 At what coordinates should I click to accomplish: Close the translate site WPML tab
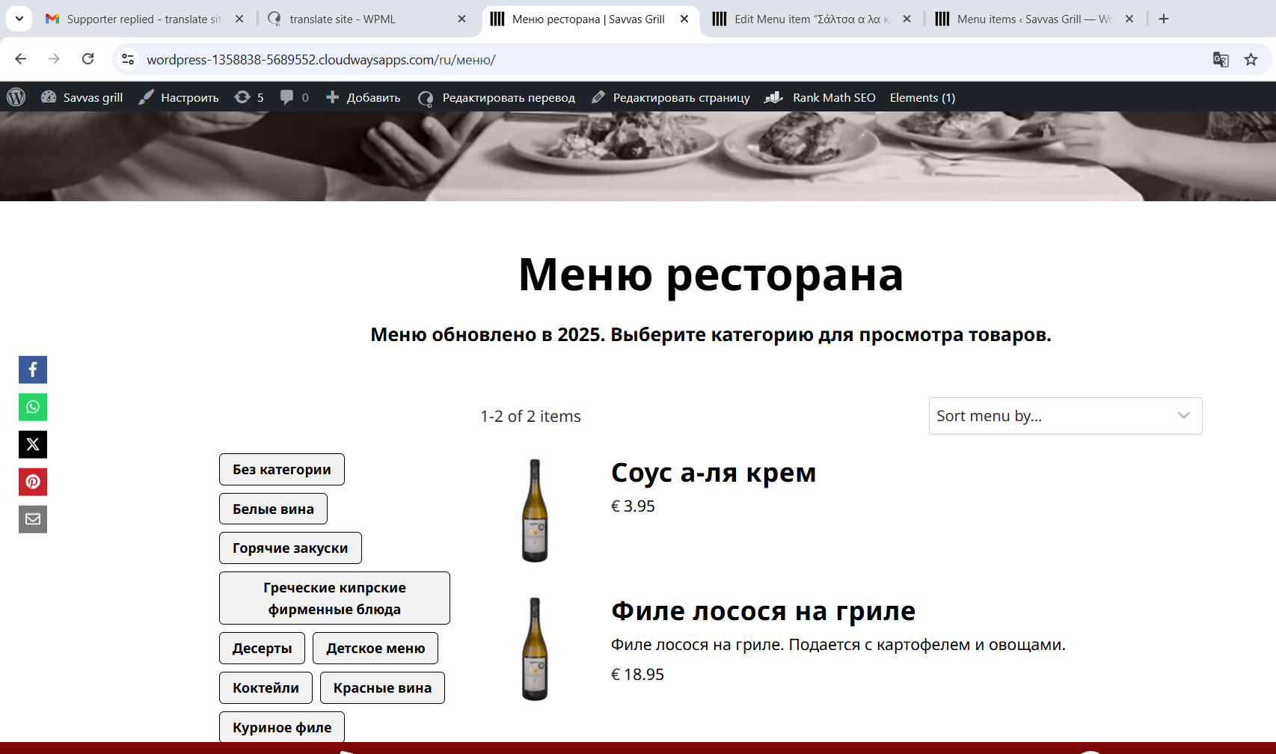[x=462, y=19]
